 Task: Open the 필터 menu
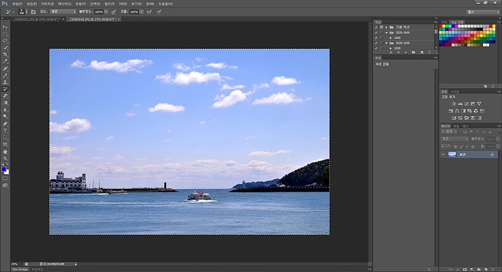(109, 3)
